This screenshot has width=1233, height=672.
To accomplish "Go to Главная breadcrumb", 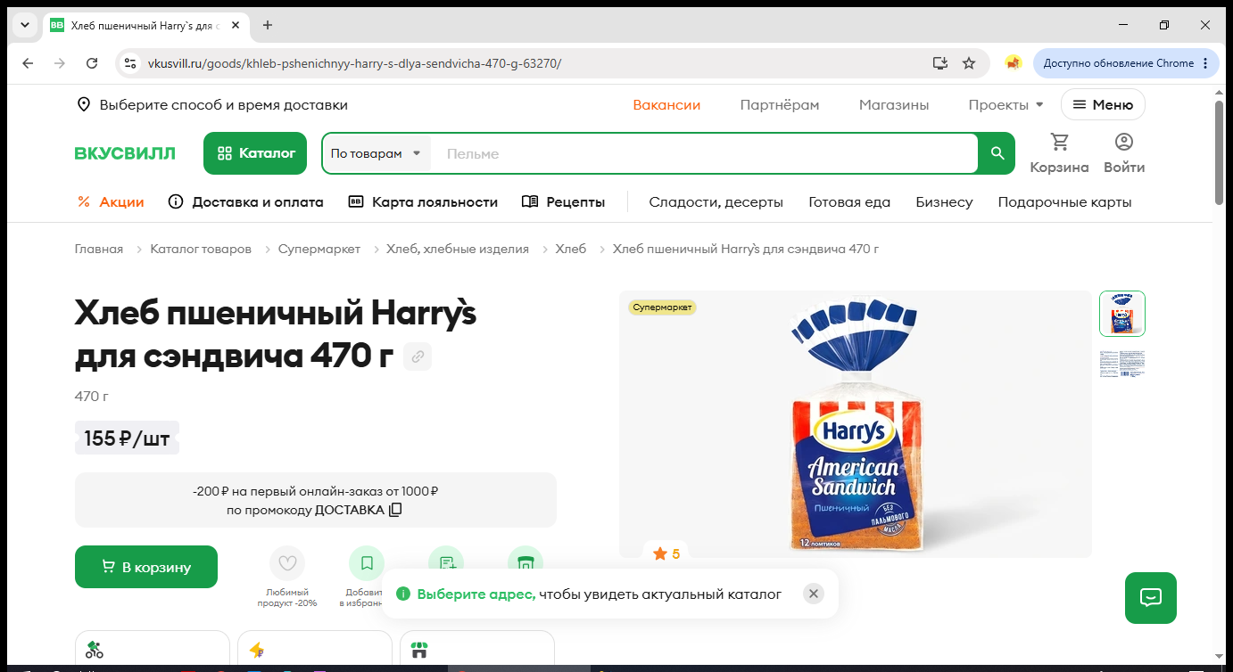I will (x=99, y=249).
